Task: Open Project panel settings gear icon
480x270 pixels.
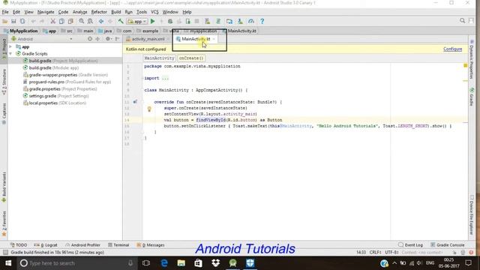Action: tap(108, 39)
